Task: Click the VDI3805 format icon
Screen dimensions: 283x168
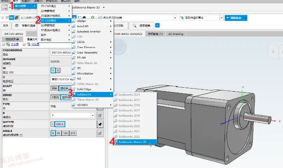Action: tap(74, 105)
